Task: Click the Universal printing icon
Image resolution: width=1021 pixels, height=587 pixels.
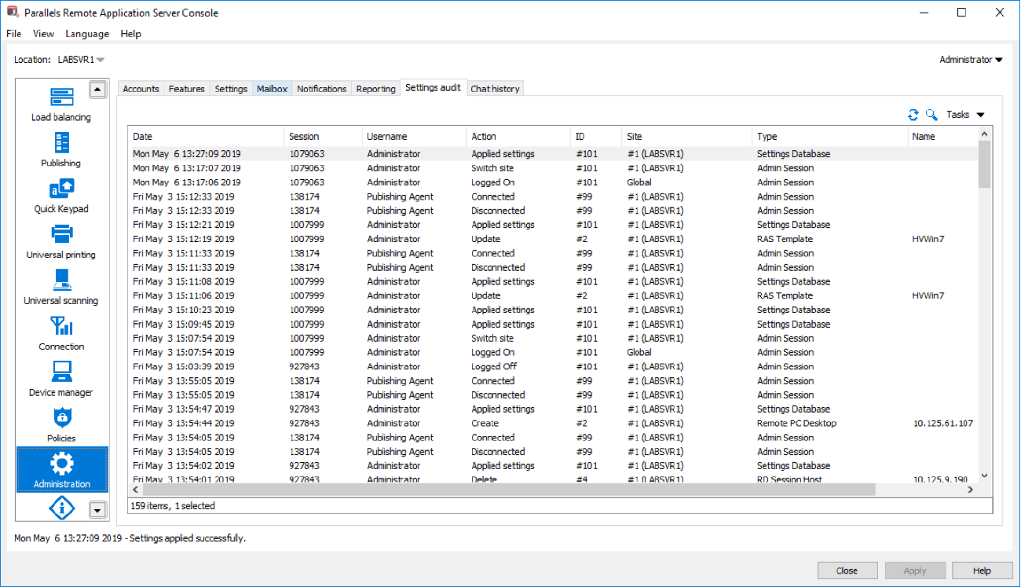Action: (61, 240)
